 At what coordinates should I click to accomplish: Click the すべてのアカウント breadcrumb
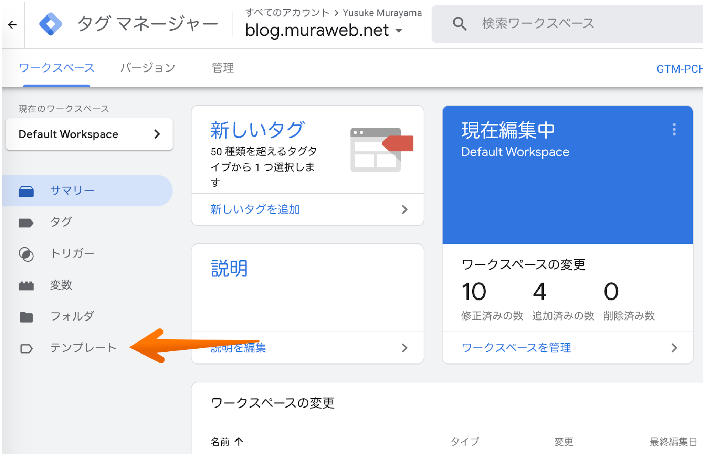[x=287, y=13]
